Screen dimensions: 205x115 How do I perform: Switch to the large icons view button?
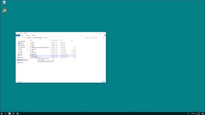(104, 82)
